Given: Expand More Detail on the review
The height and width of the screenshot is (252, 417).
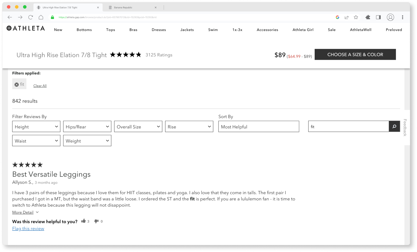Looking at the screenshot, I should click(25, 212).
